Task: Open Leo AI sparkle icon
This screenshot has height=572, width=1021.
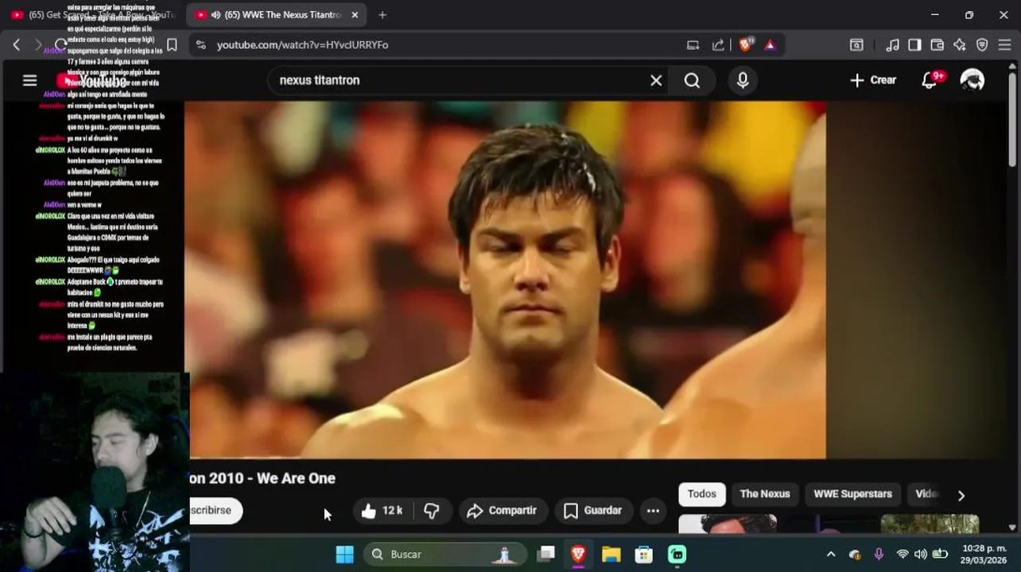Action: pyautogui.click(x=960, y=45)
